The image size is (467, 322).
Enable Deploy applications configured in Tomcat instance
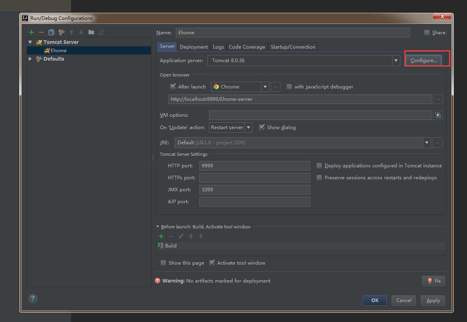(319, 165)
